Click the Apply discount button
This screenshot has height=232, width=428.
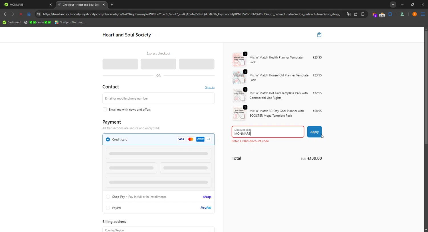pyautogui.click(x=314, y=132)
